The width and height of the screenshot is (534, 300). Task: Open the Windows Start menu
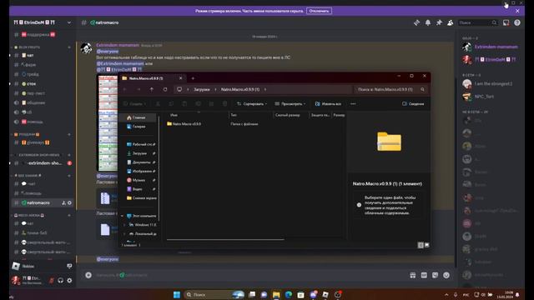(x=176, y=294)
